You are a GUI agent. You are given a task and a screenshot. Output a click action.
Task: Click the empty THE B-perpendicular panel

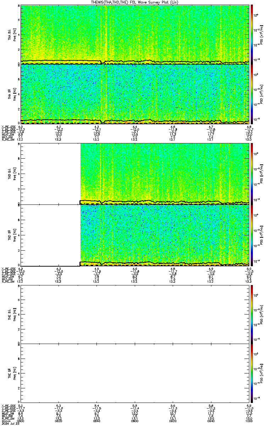click(134, 314)
